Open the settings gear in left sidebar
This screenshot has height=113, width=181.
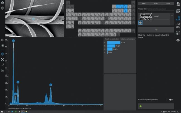[3, 8]
